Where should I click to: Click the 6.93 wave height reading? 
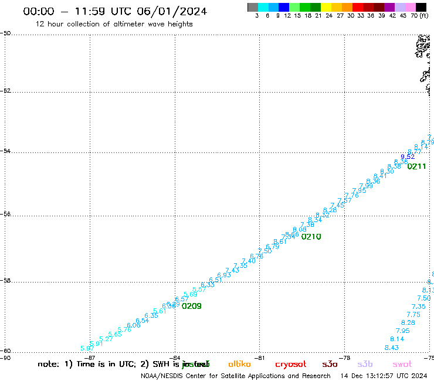224,275
